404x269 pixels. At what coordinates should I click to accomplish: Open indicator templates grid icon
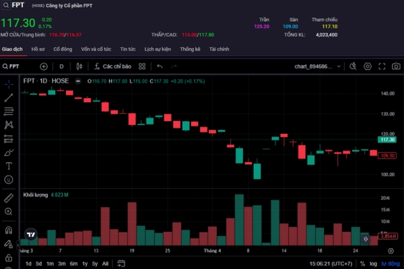click(x=142, y=67)
